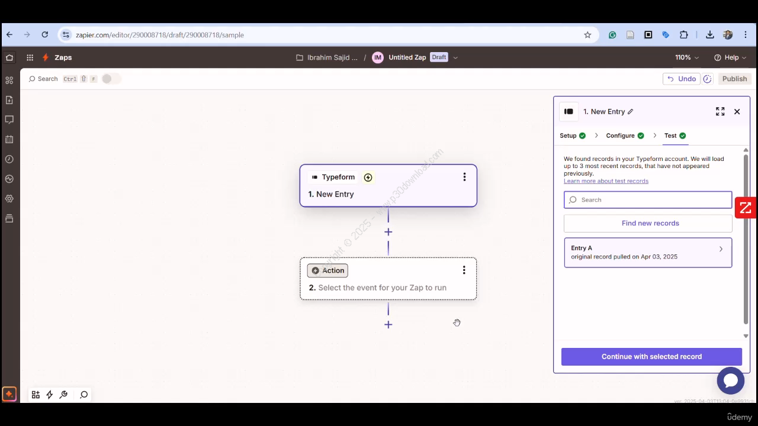Open the settings gear in left sidebar
This screenshot has height=426, width=758.
click(x=9, y=199)
